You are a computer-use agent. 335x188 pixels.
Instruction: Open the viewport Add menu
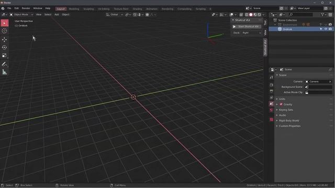click(x=57, y=15)
